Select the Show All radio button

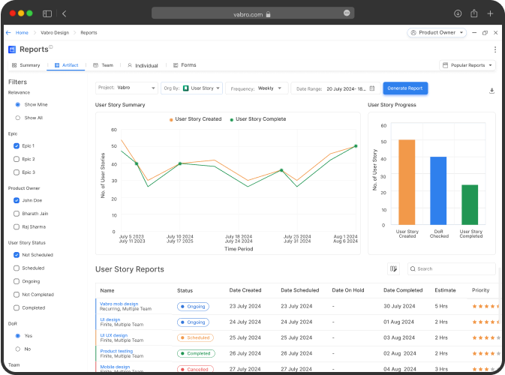17,118
